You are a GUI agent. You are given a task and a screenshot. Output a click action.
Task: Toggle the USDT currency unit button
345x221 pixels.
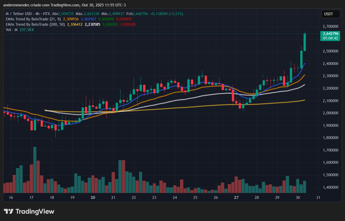[331, 14]
